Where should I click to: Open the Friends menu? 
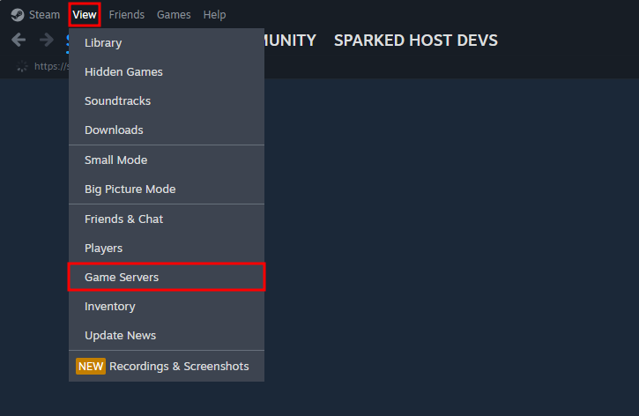pyautogui.click(x=127, y=15)
